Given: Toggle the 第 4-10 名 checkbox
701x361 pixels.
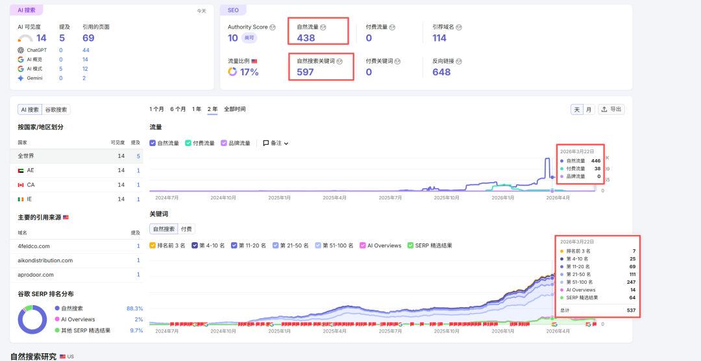Looking at the screenshot, I should [195, 245].
